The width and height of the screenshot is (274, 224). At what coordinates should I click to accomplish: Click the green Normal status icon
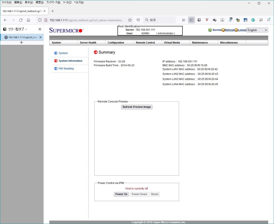(x=210, y=30)
